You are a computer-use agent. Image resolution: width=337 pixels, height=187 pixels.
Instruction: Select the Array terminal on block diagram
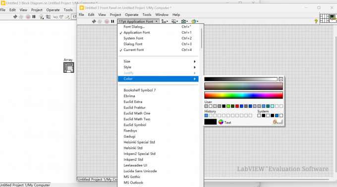coord(68,68)
